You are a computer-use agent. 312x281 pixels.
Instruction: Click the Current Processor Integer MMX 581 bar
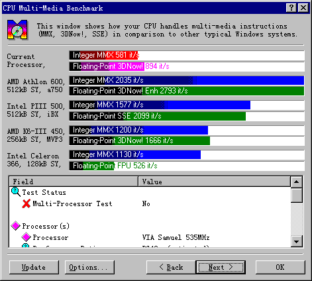(187, 55)
